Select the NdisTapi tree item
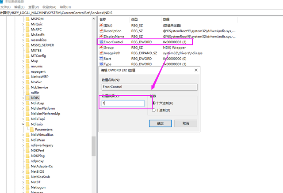 click(38, 119)
